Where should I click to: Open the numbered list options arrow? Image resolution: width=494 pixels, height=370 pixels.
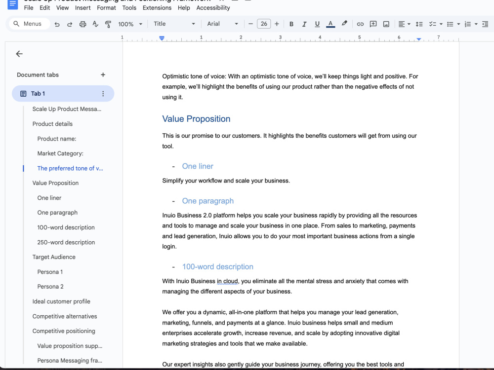pos(476,24)
